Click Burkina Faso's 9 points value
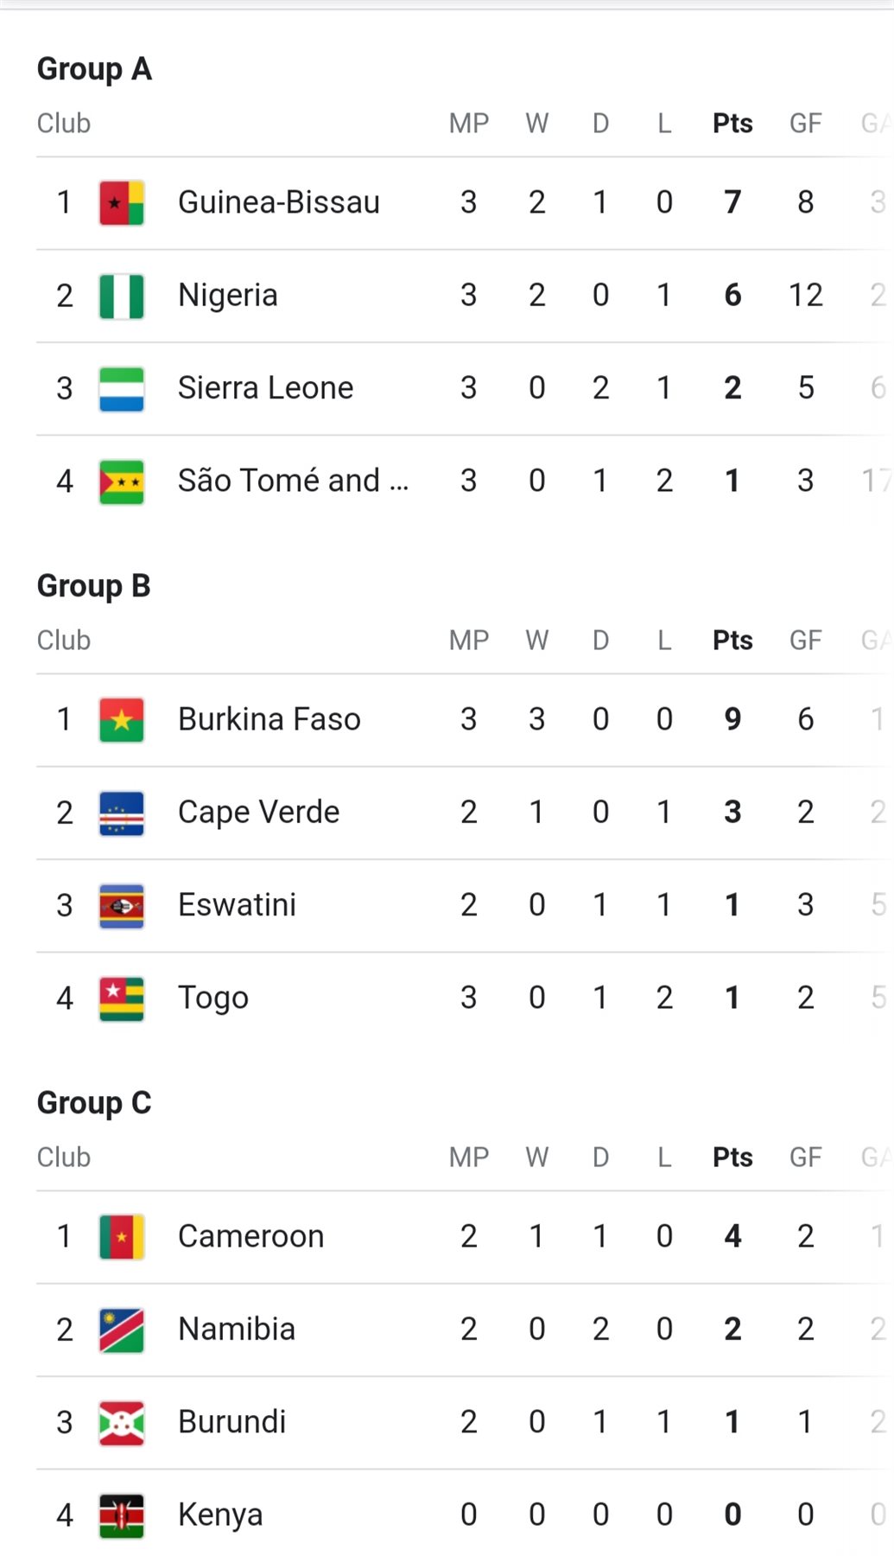 [732, 719]
